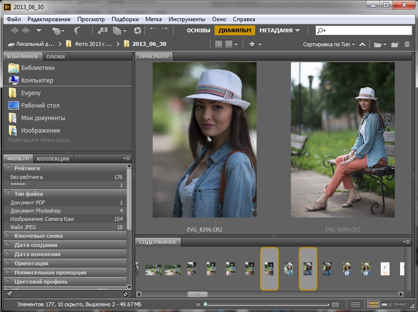Open recent file folder icon dropdown
This screenshot has height=312, width=418.
[380, 44]
